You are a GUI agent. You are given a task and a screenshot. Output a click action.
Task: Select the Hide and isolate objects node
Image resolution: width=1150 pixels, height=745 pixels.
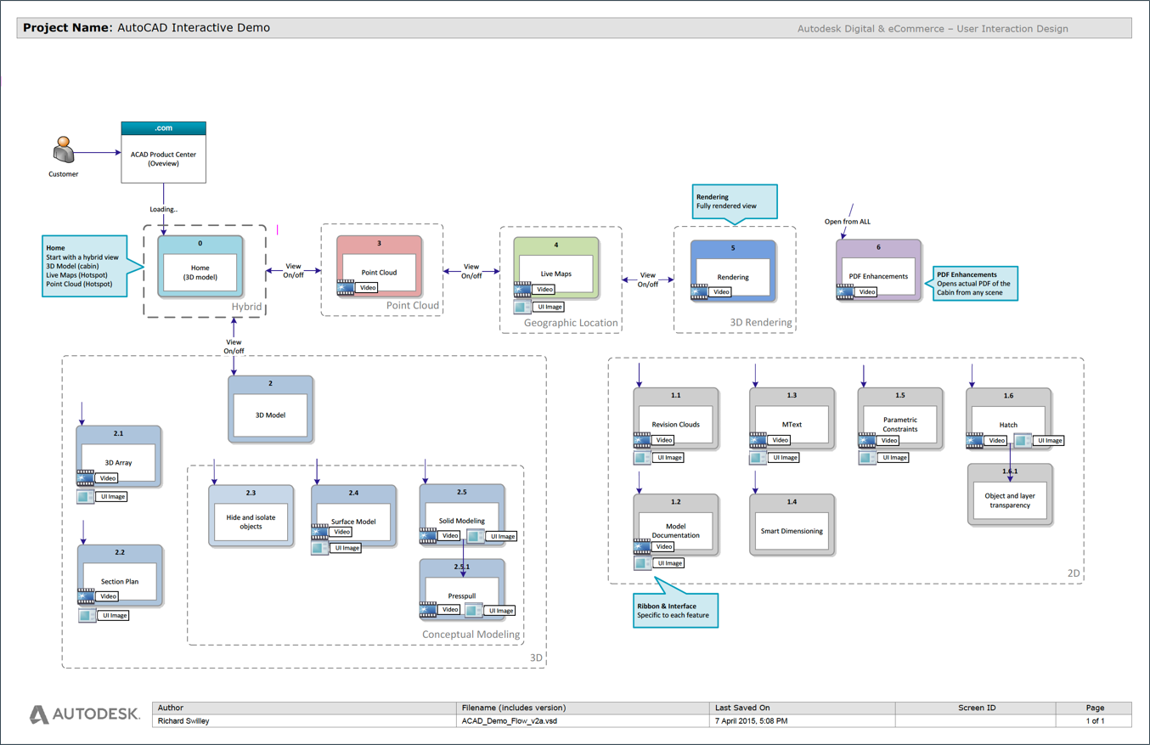coord(251,516)
